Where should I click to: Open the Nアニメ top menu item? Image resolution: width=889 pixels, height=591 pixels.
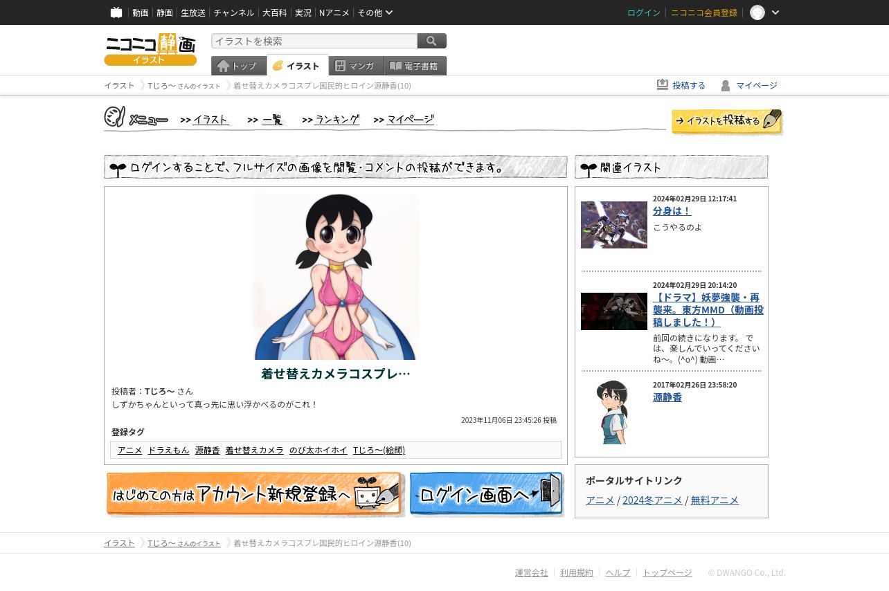pyautogui.click(x=334, y=12)
